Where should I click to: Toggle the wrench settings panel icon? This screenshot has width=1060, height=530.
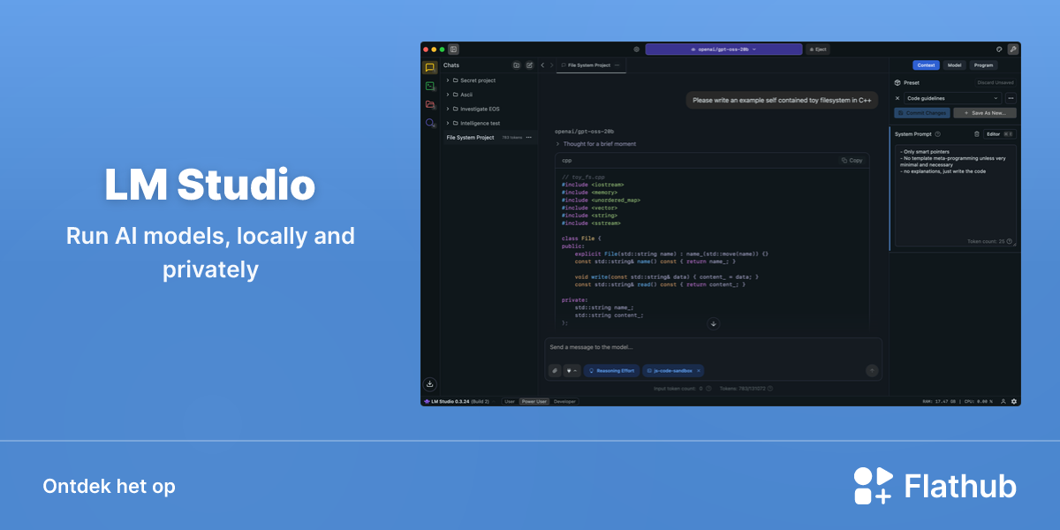[1013, 49]
